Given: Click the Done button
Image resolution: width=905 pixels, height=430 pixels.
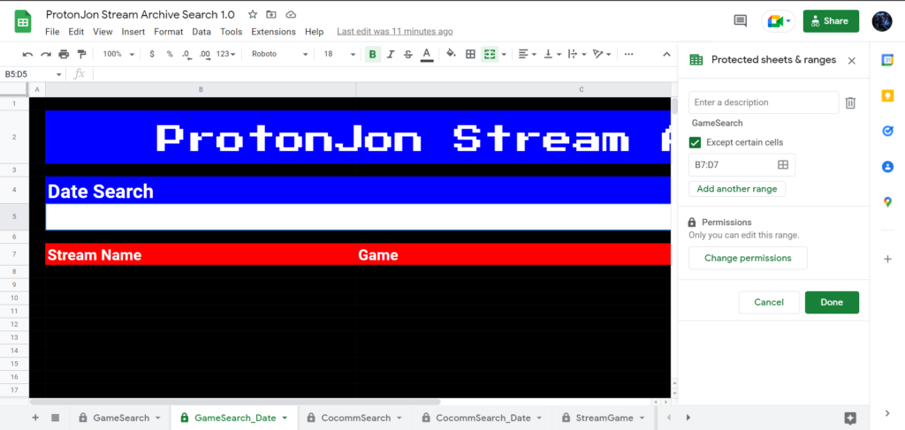Looking at the screenshot, I should coord(832,303).
